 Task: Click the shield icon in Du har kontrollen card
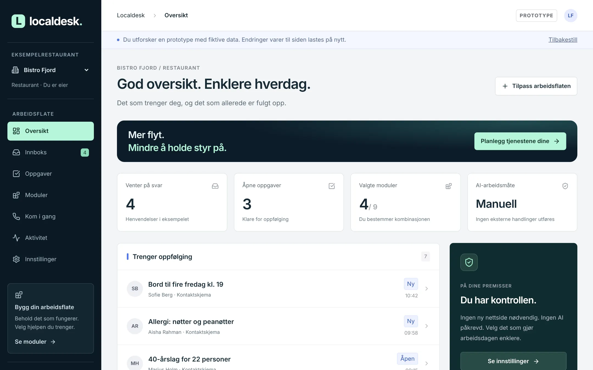point(469,262)
